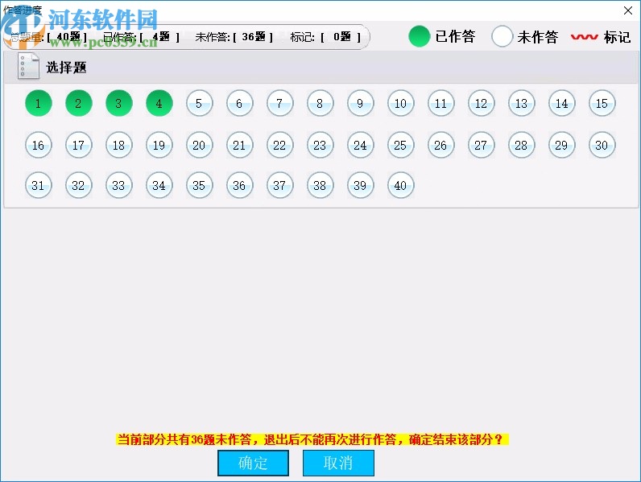Jump to question 13
This screenshot has height=482, width=641.
522,103
